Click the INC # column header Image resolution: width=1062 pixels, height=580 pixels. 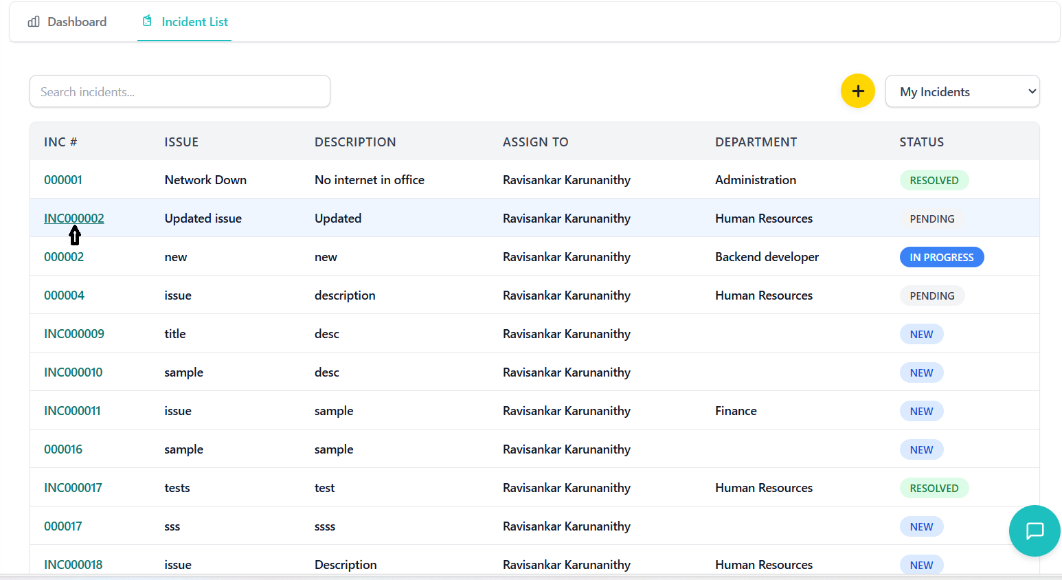click(60, 142)
